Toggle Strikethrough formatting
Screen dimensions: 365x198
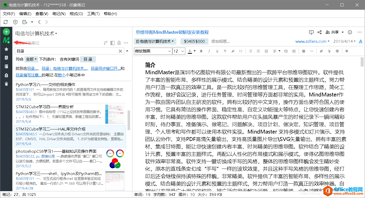pos(225,51)
